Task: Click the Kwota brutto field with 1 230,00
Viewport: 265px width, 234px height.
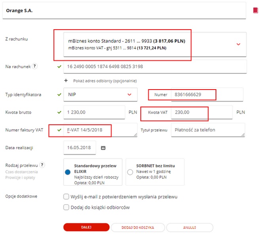Action: tap(94, 112)
